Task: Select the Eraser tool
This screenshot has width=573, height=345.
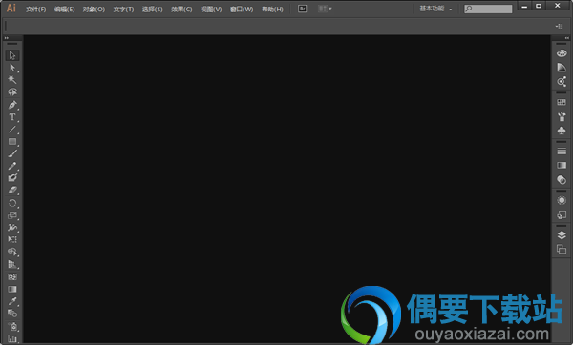Action: 12,191
